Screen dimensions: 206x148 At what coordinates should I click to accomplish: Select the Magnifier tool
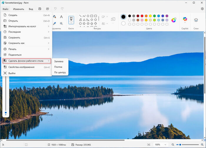click(61, 23)
